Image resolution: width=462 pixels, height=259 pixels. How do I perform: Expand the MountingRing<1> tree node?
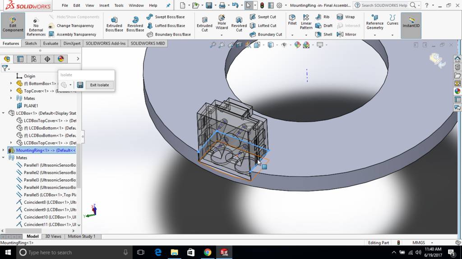3,150
